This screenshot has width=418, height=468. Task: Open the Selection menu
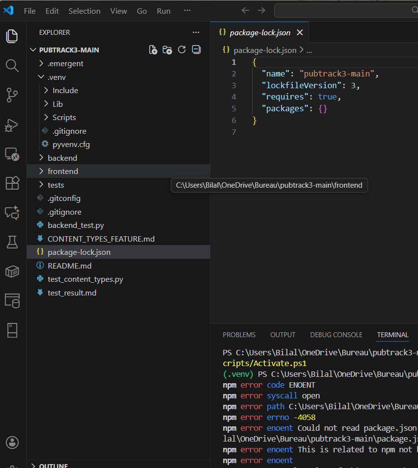(84, 11)
